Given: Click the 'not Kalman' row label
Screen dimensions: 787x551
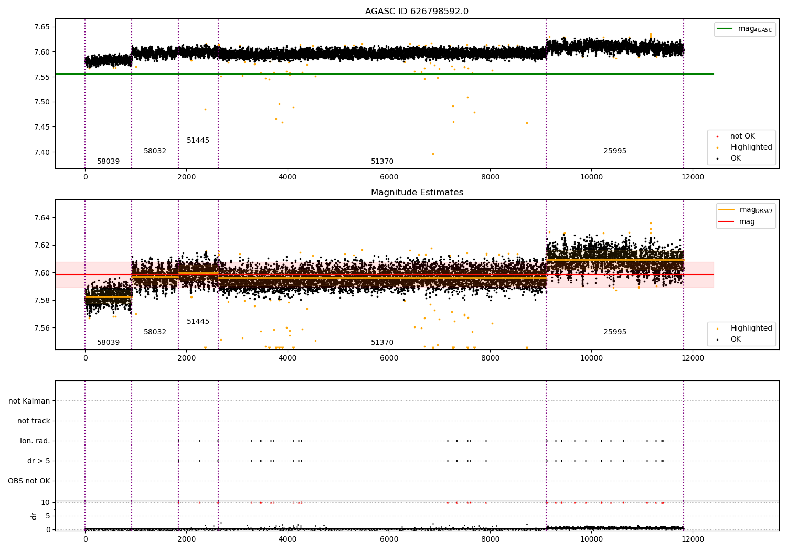Looking at the screenshot, I should (29, 401).
